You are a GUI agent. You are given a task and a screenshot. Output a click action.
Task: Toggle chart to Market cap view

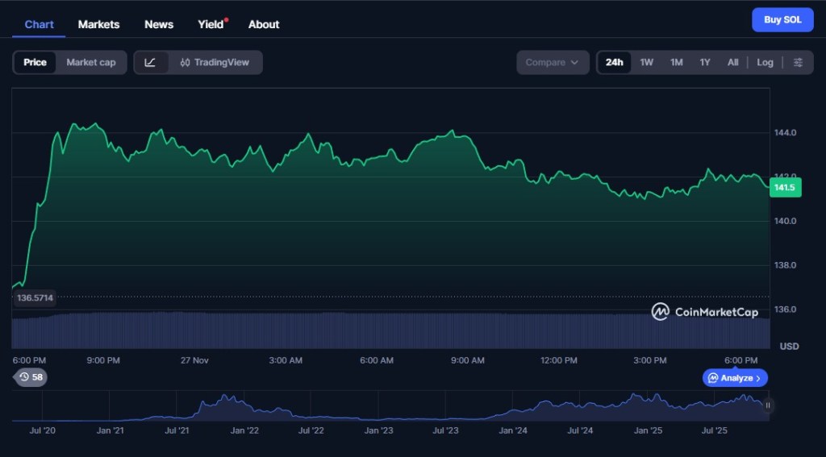point(90,63)
